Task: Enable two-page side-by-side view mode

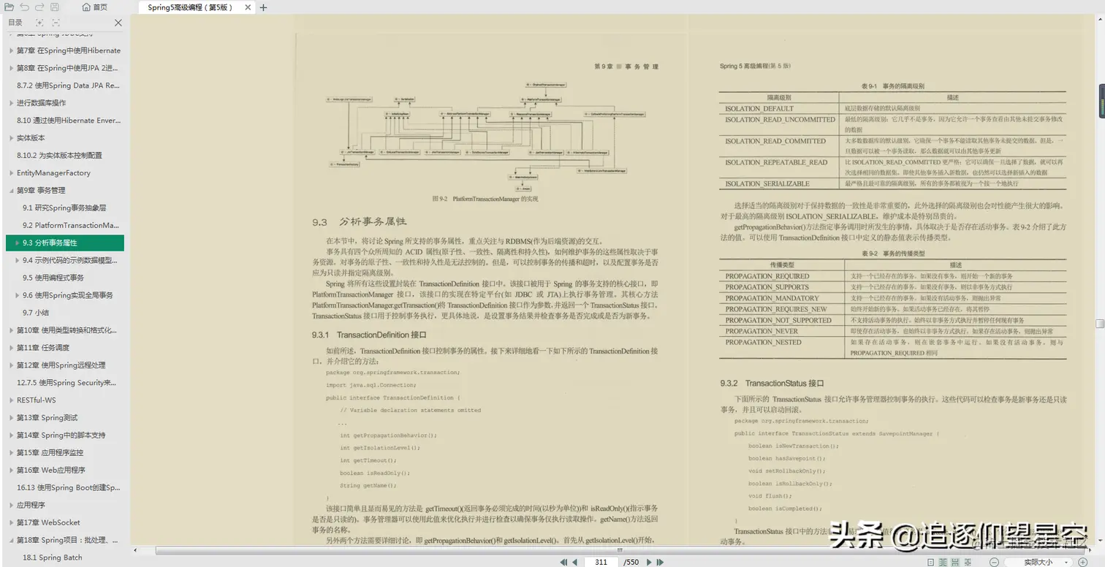Action: click(943, 562)
